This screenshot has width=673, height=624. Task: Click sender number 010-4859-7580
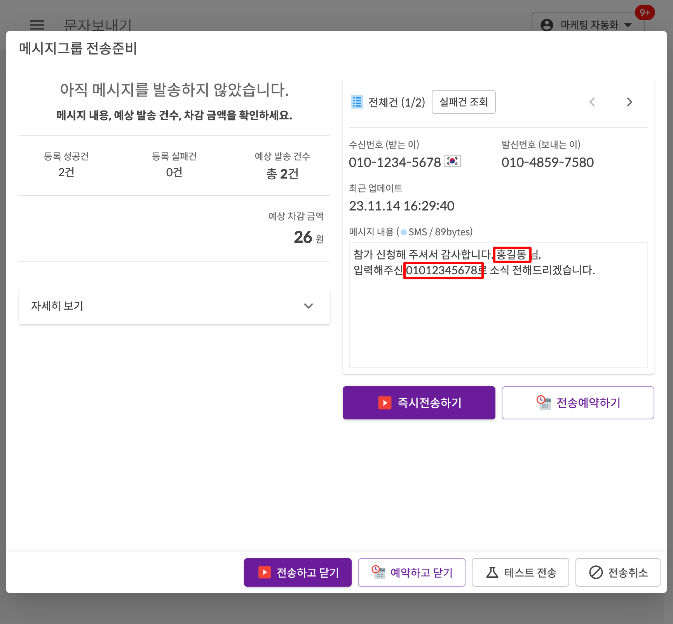tap(547, 162)
